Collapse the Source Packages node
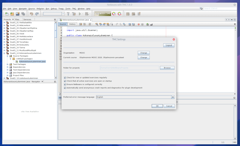Screen dimensions: 240x146 click(x=8, y=56)
